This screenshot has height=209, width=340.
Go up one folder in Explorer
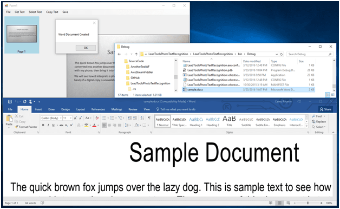(x=136, y=54)
